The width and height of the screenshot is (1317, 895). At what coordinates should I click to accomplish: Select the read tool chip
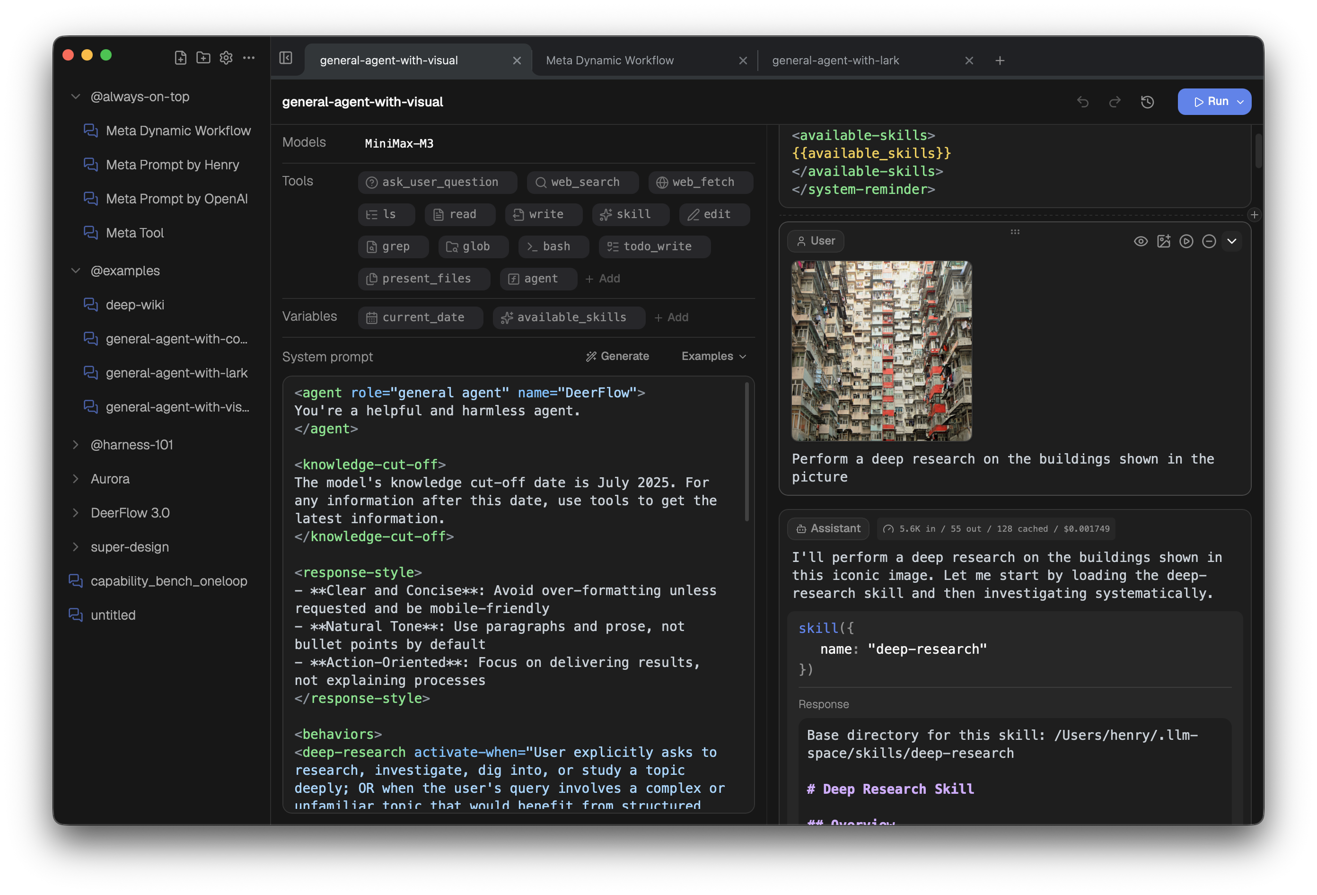(x=460, y=214)
